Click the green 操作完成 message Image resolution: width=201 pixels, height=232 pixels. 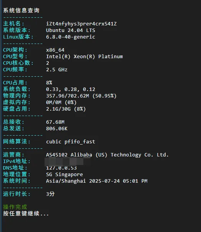pyautogui.click(x=15, y=207)
